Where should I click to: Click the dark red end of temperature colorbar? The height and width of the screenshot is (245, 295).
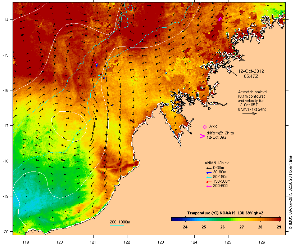pos(279,219)
